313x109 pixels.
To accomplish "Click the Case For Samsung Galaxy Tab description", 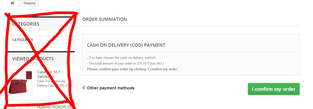I will click(x=54, y=83).
